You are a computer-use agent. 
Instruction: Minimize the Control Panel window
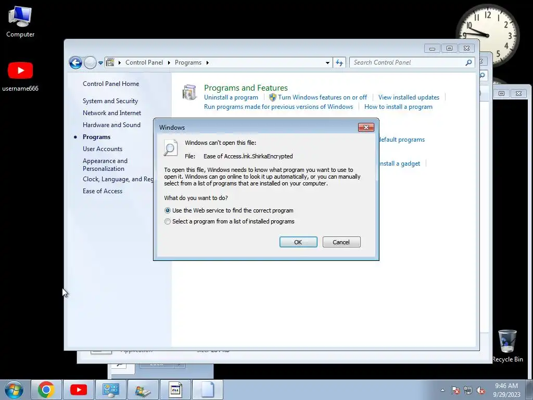(x=432, y=48)
